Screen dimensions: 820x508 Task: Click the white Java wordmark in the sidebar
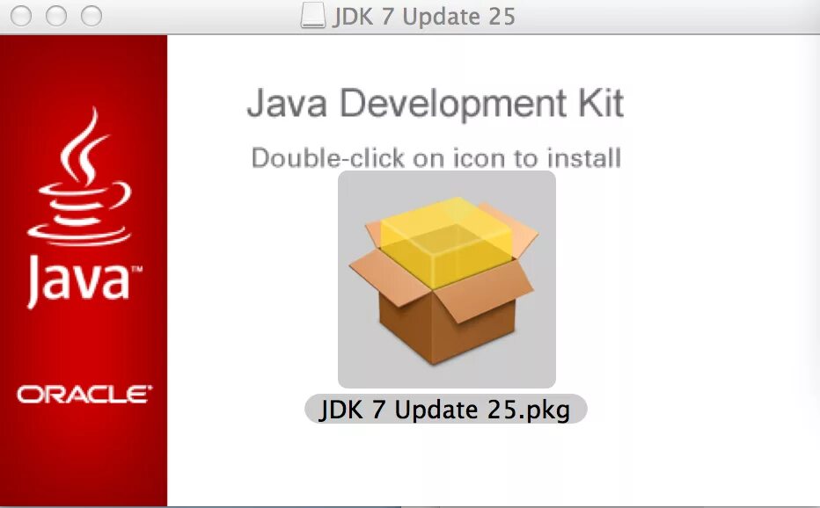[x=84, y=282]
